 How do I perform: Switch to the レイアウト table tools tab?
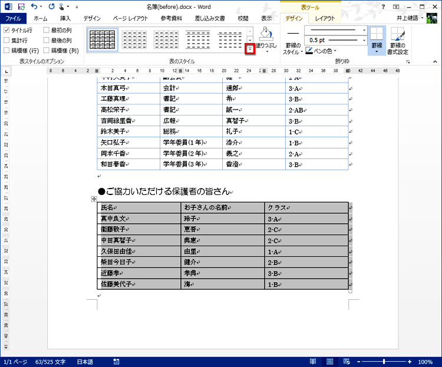point(325,18)
